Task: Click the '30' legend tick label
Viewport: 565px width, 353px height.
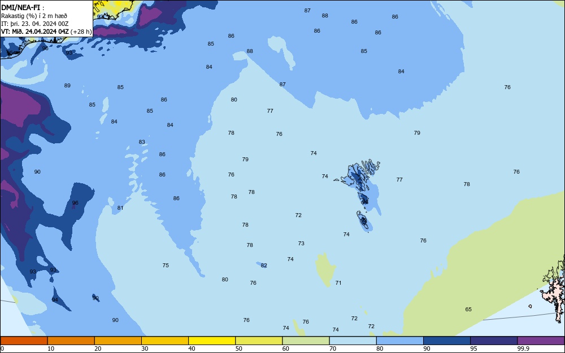Action: tap(145, 348)
